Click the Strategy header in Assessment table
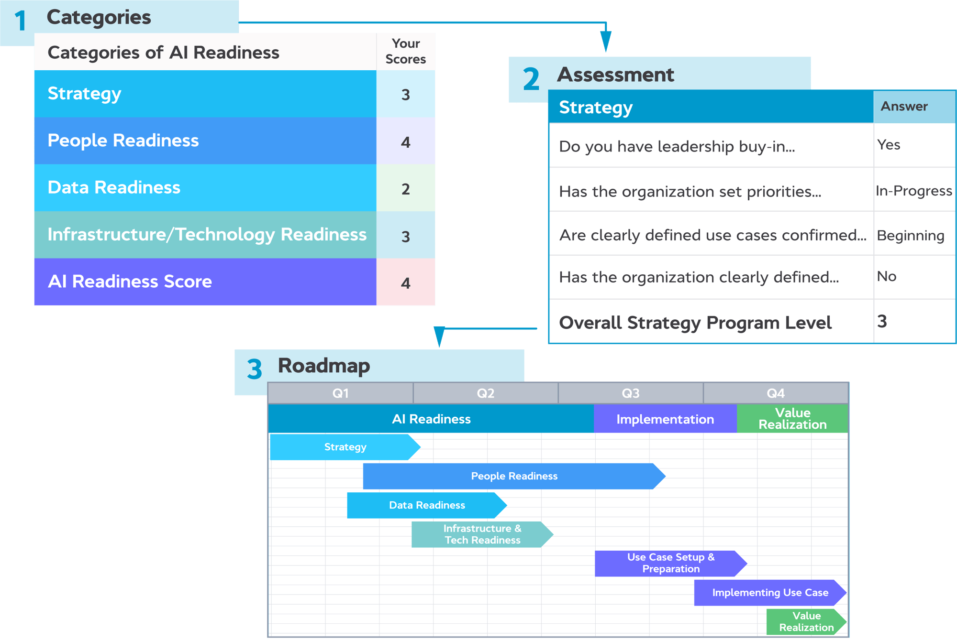This screenshot has height=640, width=957. coord(711,107)
